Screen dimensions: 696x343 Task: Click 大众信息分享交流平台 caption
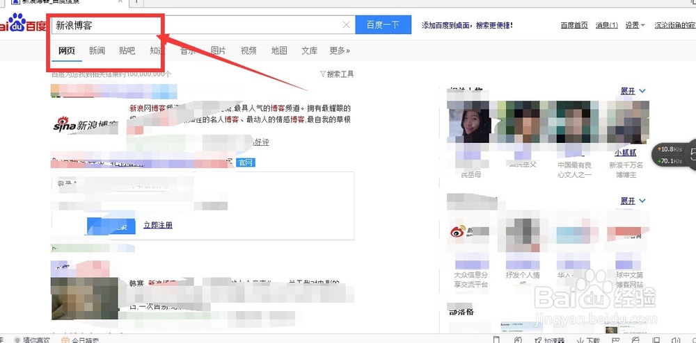point(470,280)
